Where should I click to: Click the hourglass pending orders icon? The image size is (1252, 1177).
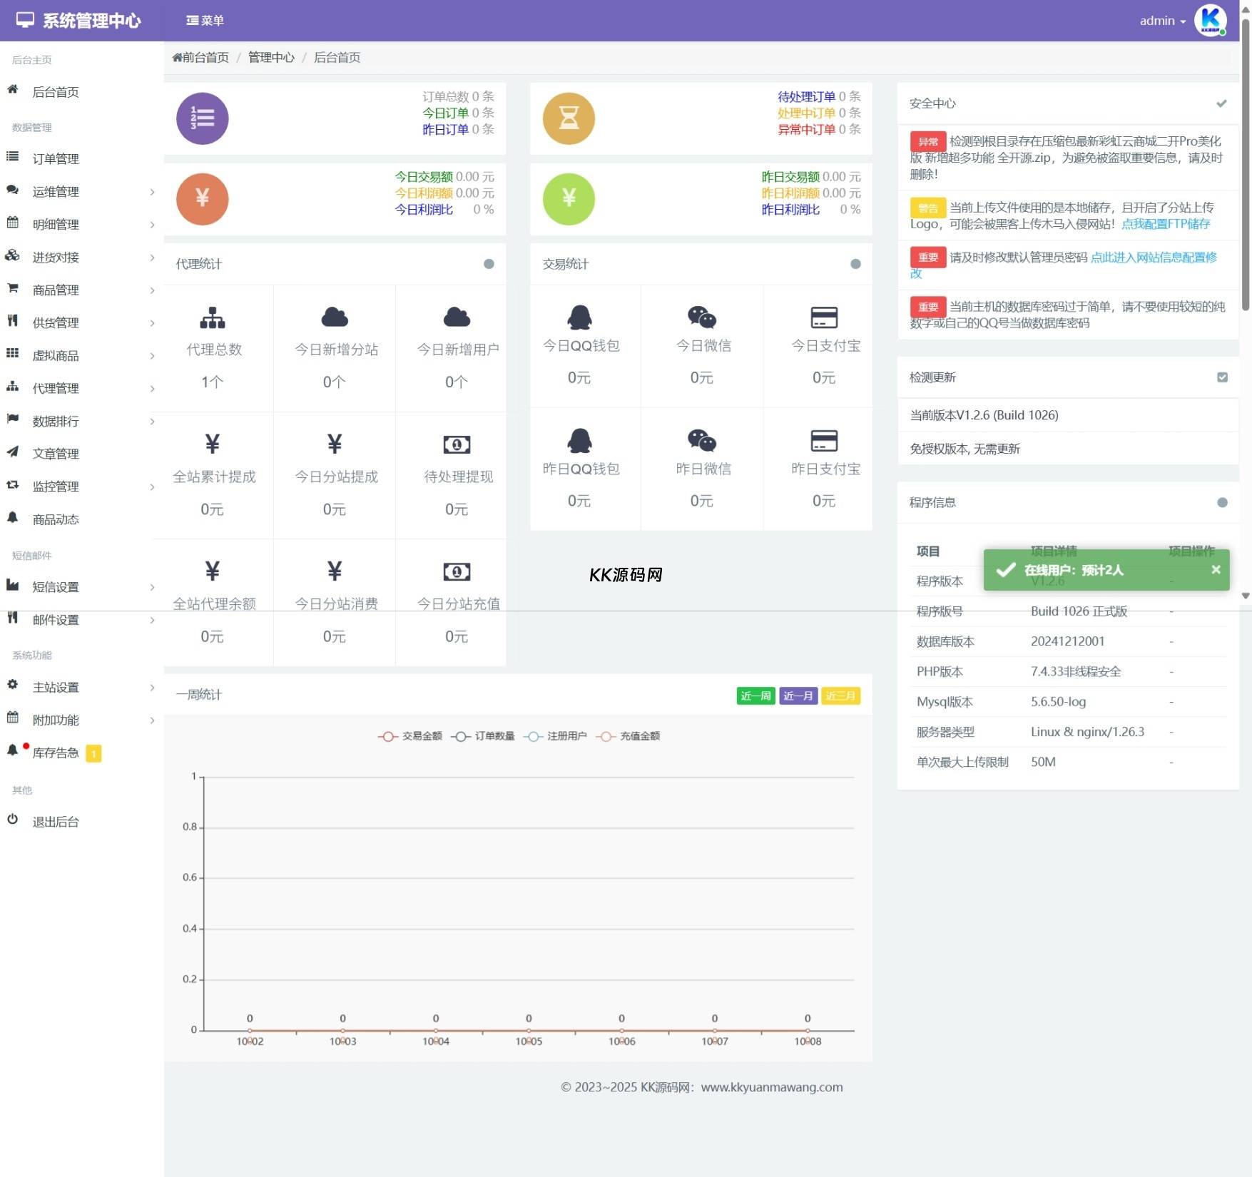click(x=569, y=118)
